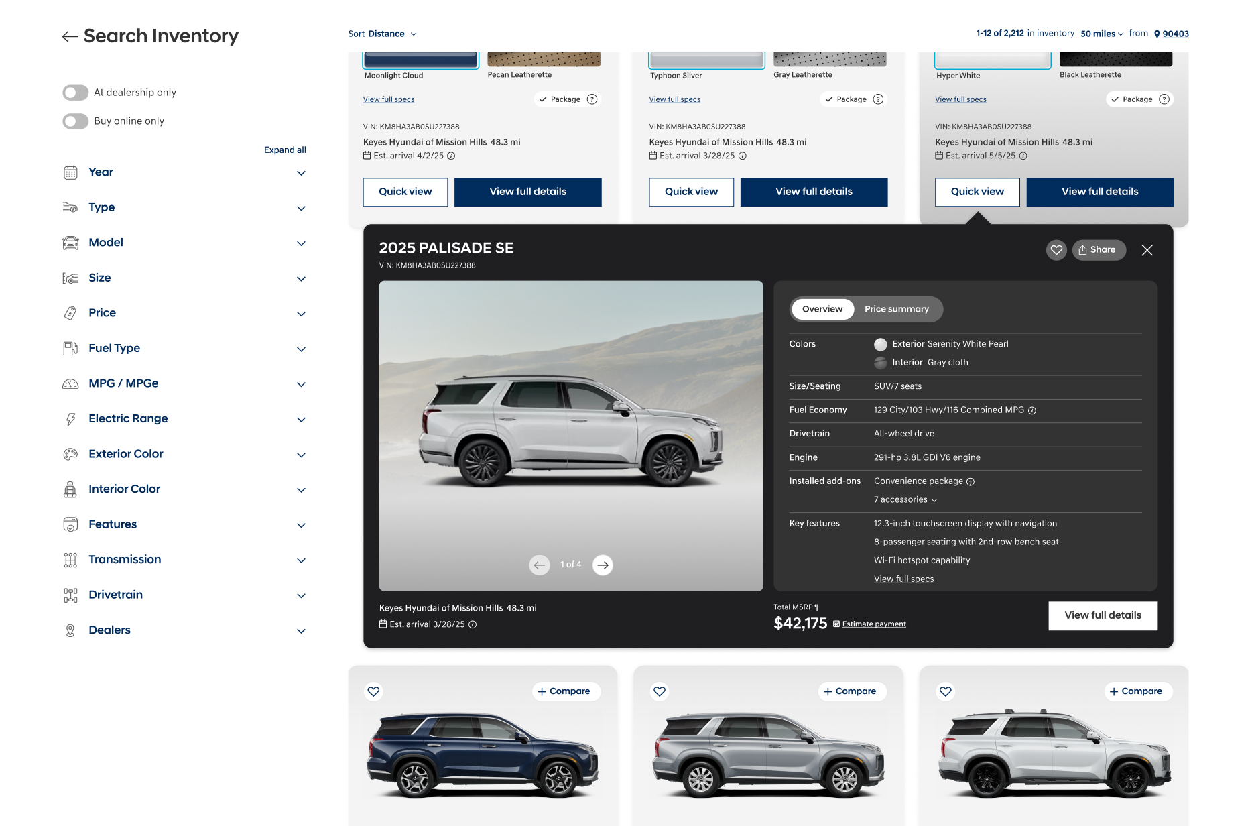Select Moonlight Cloud exterior swatch
The height and width of the screenshot is (826, 1252).
coord(420,60)
